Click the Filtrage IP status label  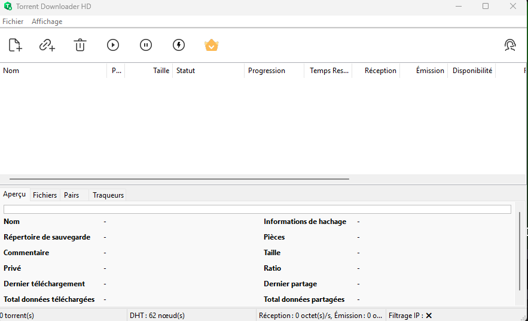[x=406, y=316]
